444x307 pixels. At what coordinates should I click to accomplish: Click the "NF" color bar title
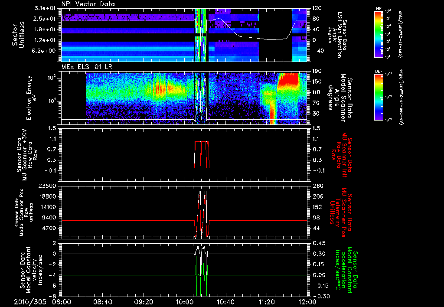[x=379, y=9]
